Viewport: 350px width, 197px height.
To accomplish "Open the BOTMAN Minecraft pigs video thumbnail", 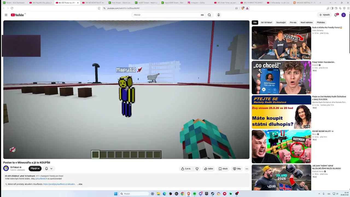I will [281, 146].
